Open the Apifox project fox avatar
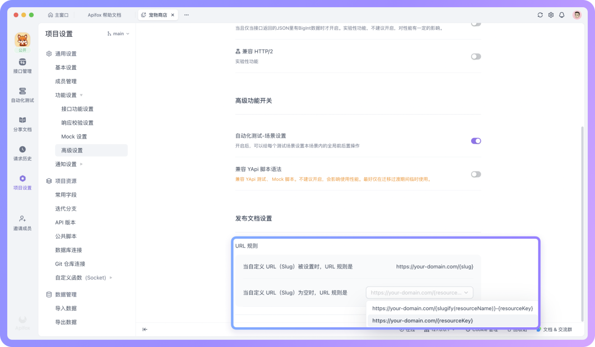 23,40
